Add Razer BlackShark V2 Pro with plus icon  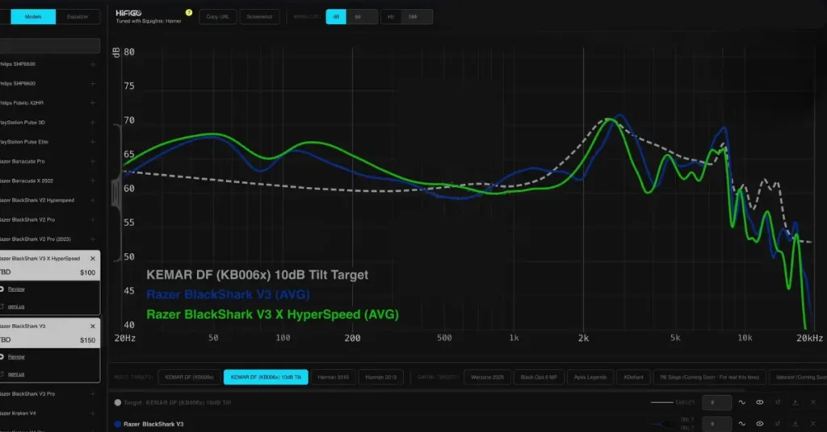tap(93, 220)
